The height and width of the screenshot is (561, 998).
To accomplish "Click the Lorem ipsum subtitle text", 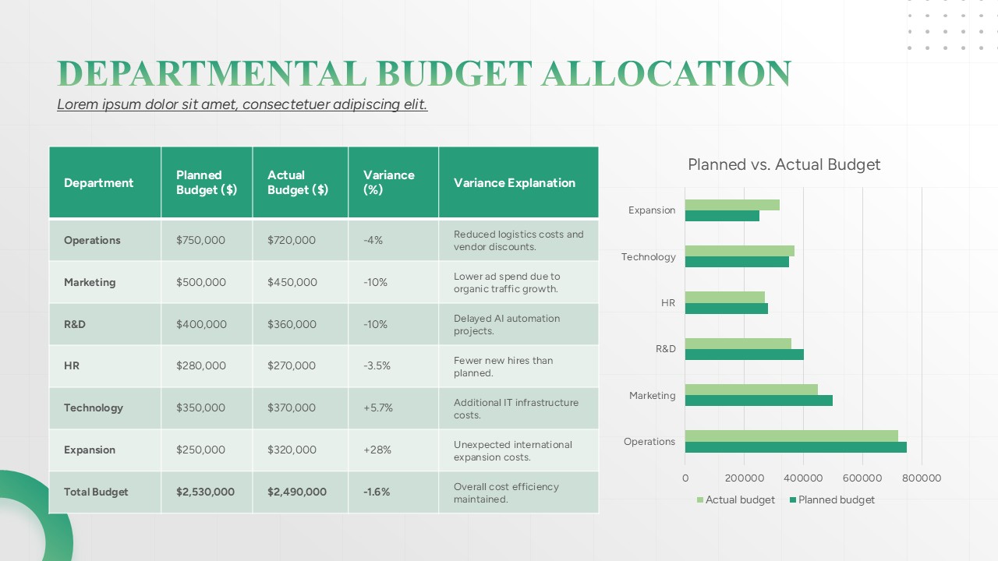I will click(242, 104).
